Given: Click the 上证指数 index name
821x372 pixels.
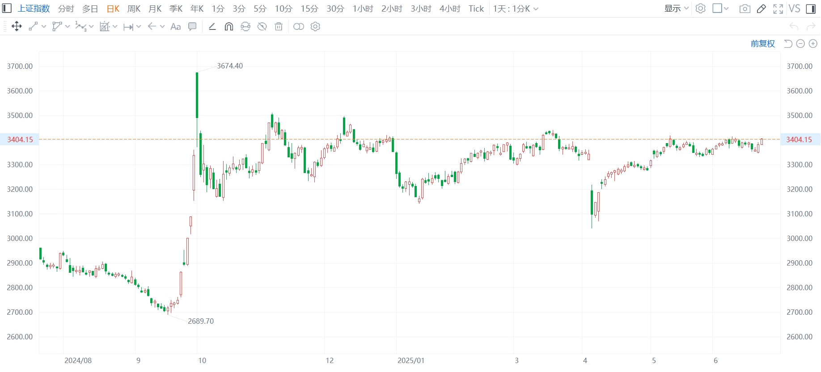Looking at the screenshot, I should pyautogui.click(x=34, y=9).
